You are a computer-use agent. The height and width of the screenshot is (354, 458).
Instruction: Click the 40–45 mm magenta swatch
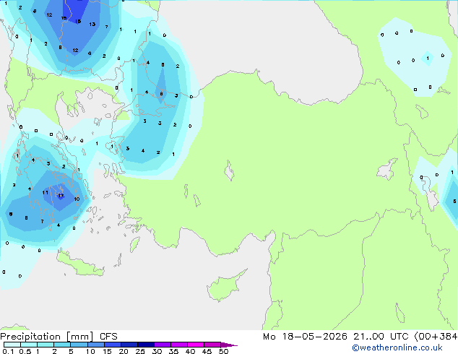pyautogui.click(x=196, y=345)
